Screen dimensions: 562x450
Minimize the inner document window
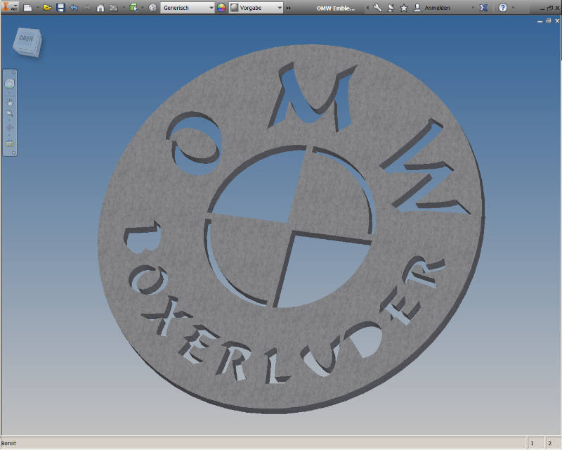click(540, 21)
